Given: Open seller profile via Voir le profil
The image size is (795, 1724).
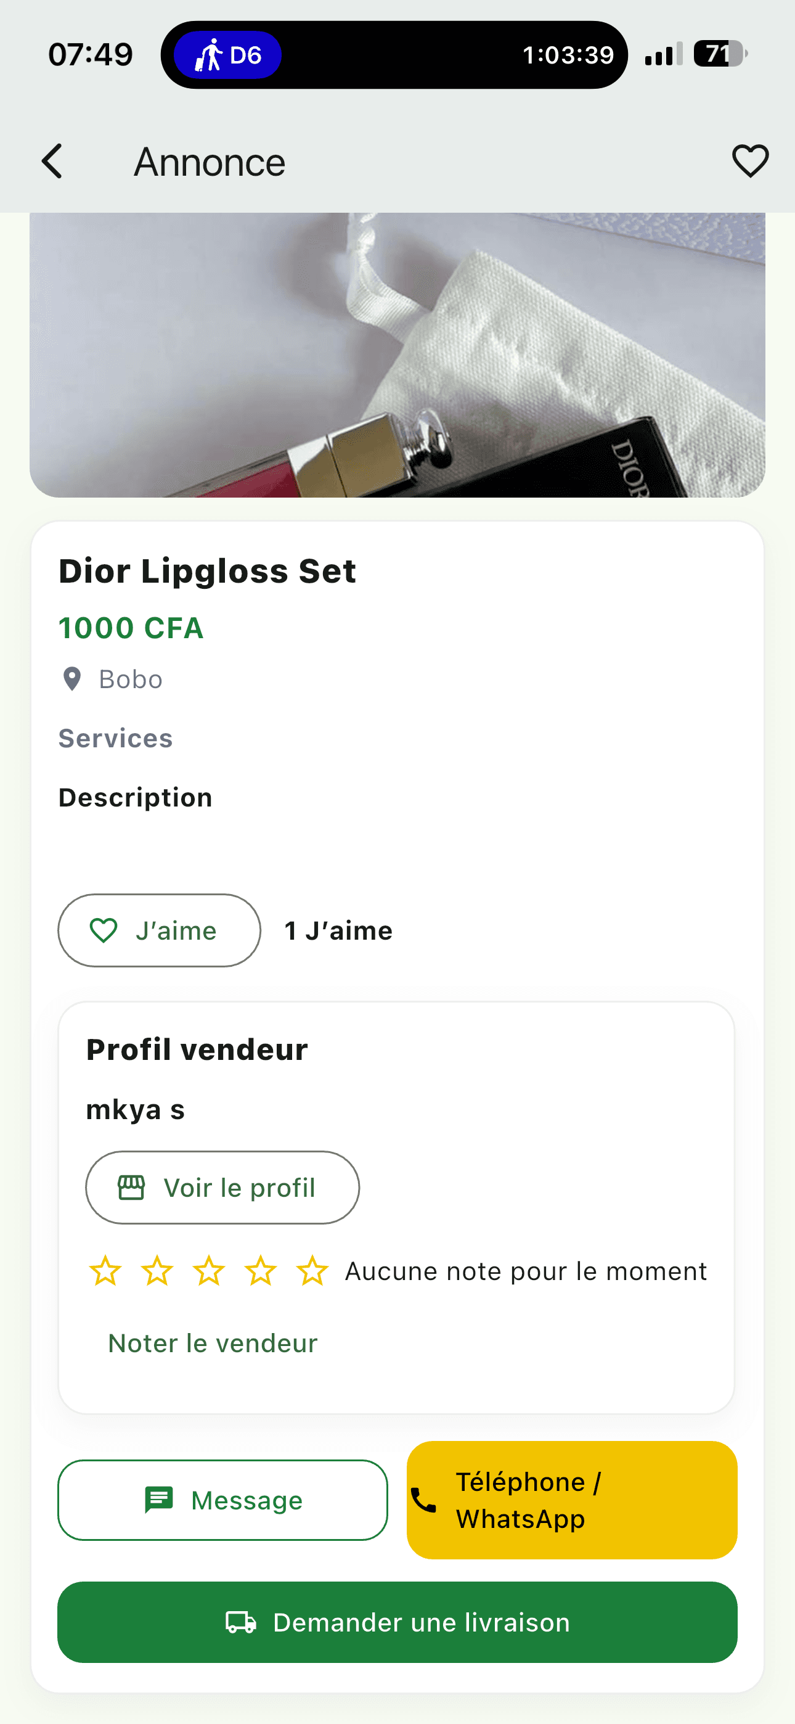Looking at the screenshot, I should pyautogui.click(x=222, y=1188).
